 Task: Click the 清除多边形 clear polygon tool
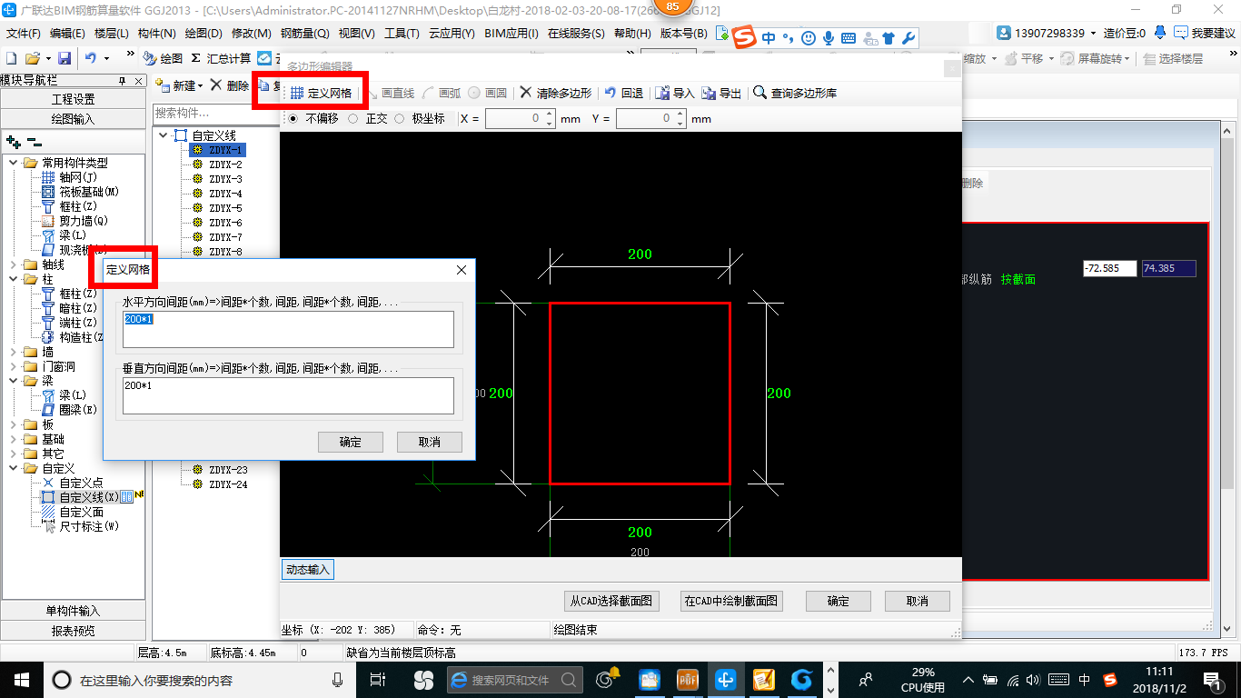555,93
